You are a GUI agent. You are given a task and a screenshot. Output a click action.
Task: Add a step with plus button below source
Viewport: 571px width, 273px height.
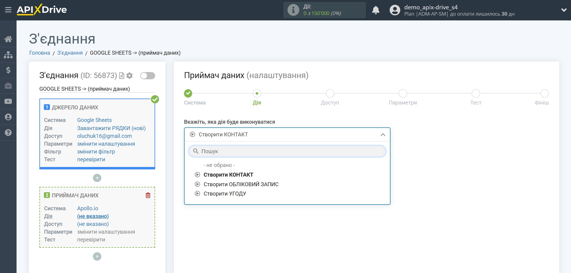(x=97, y=178)
